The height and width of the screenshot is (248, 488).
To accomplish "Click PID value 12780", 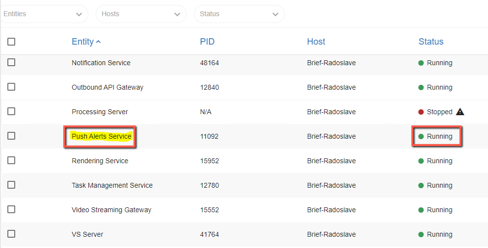I will pyautogui.click(x=210, y=186).
